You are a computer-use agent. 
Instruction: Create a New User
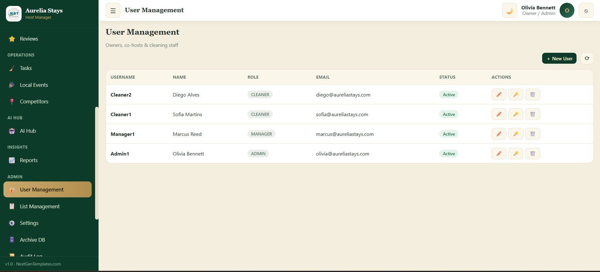pyautogui.click(x=559, y=58)
